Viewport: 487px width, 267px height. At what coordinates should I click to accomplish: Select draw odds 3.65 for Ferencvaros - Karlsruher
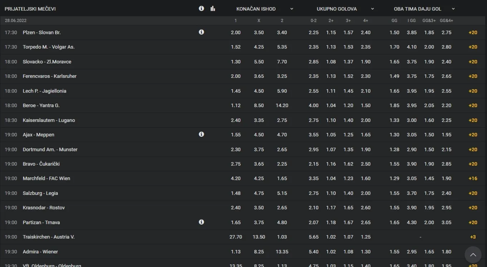point(259,76)
